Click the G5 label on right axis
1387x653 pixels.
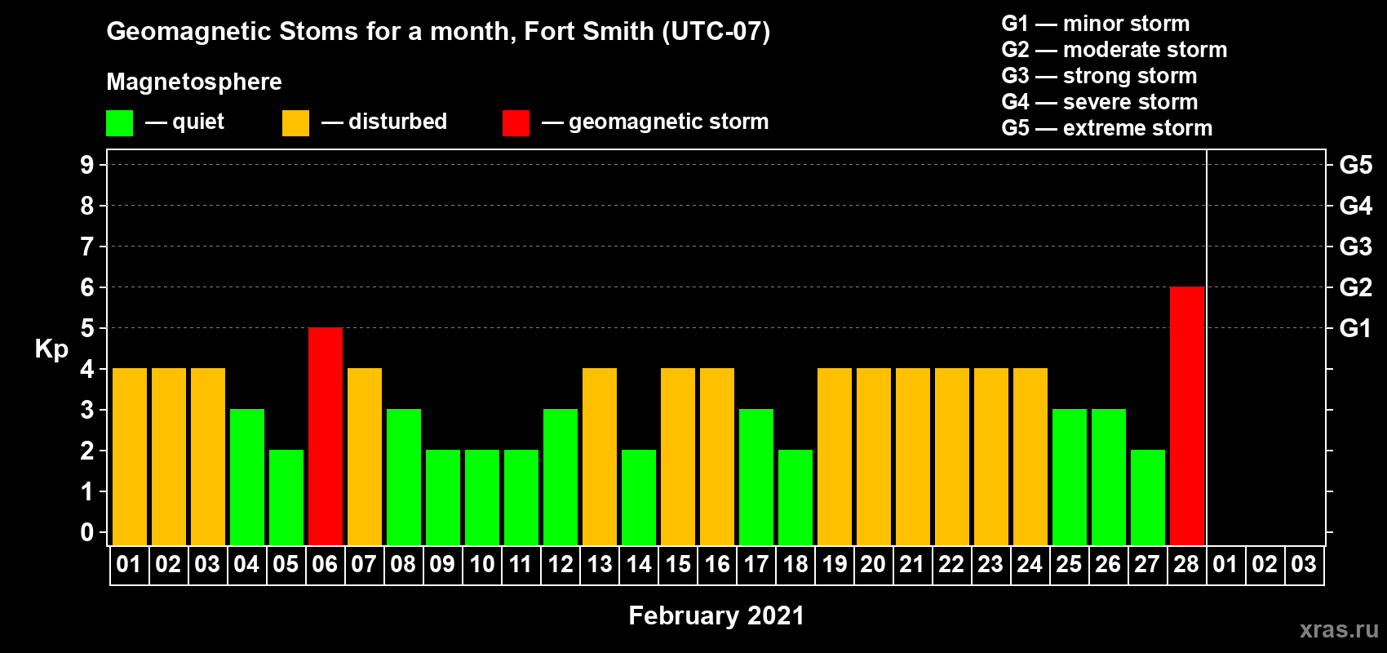pyautogui.click(x=1355, y=165)
